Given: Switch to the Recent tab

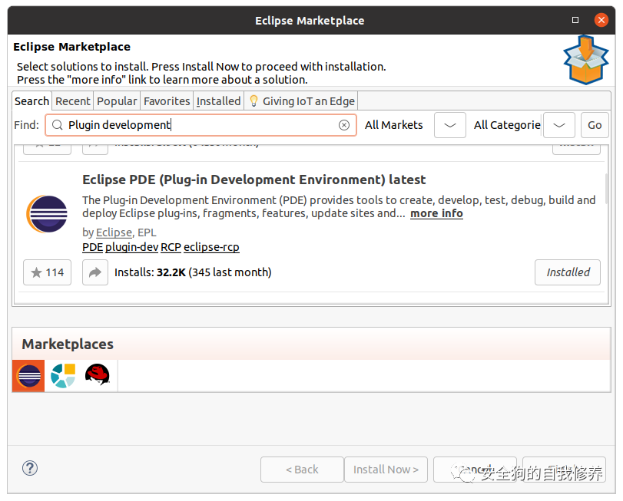Looking at the screenshot, I should (x=73, y=101).
